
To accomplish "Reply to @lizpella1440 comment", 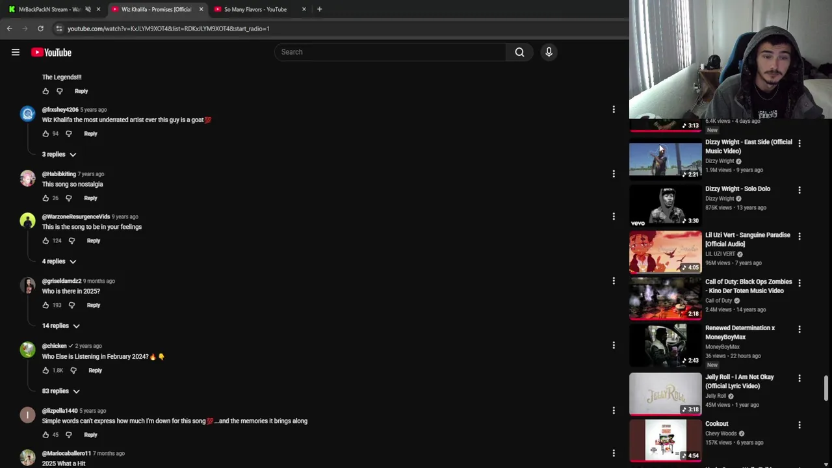I will click(x=90, y=435).
